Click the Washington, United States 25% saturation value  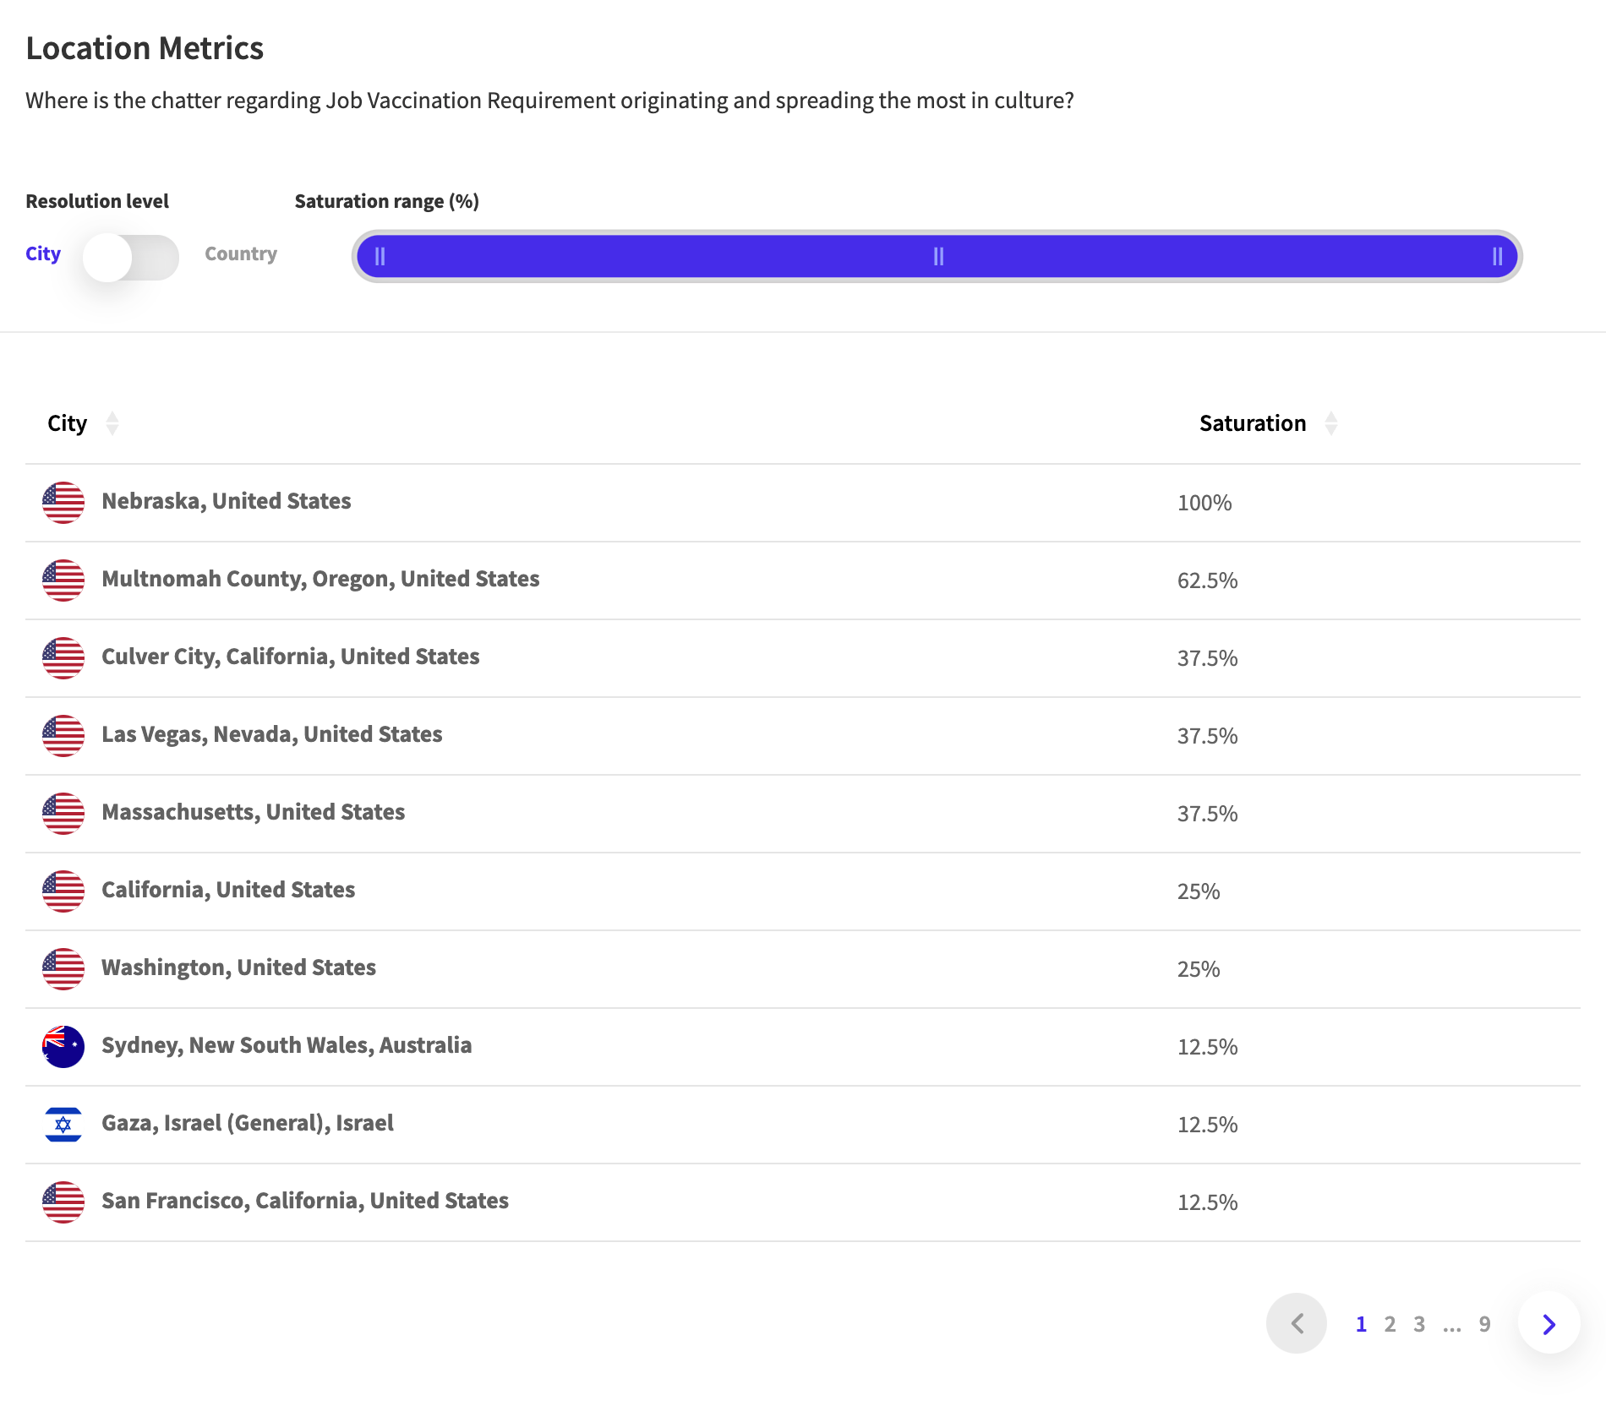pos(1199,969)
